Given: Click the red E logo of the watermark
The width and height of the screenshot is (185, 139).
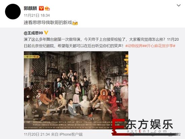Looking at the screenshot, I should click(x=118, y=127).
